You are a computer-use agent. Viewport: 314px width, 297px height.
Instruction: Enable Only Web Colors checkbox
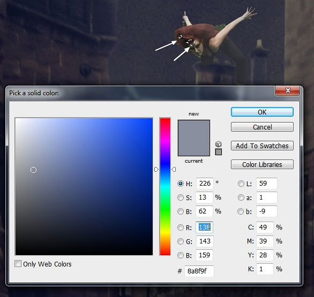(18, 264)
